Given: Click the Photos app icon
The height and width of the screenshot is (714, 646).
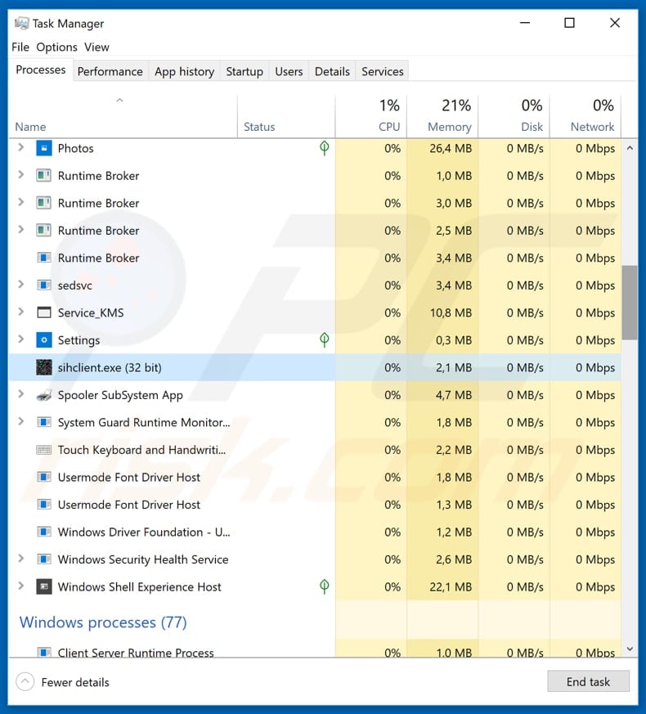Looking at the screenshot, I should tap(43, 149).
